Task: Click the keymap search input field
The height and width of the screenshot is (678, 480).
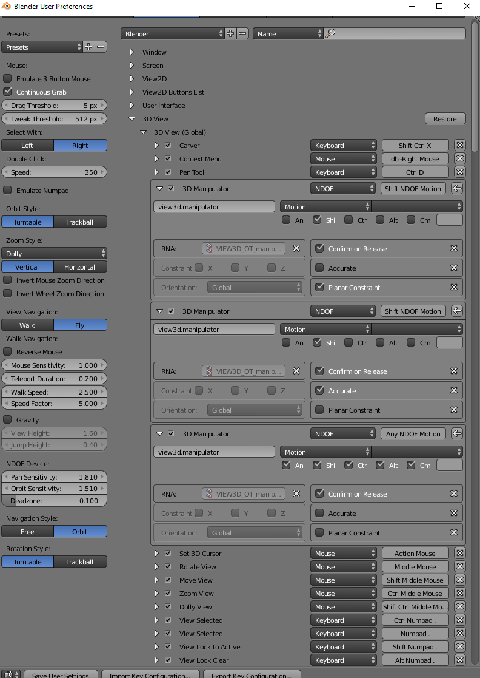Action: pos(395,34)
